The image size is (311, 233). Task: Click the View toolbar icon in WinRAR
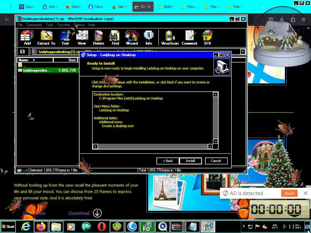82,38
